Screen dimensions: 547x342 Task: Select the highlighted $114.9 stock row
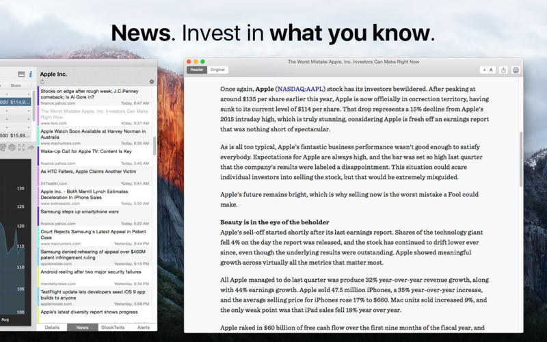[15, 102]
